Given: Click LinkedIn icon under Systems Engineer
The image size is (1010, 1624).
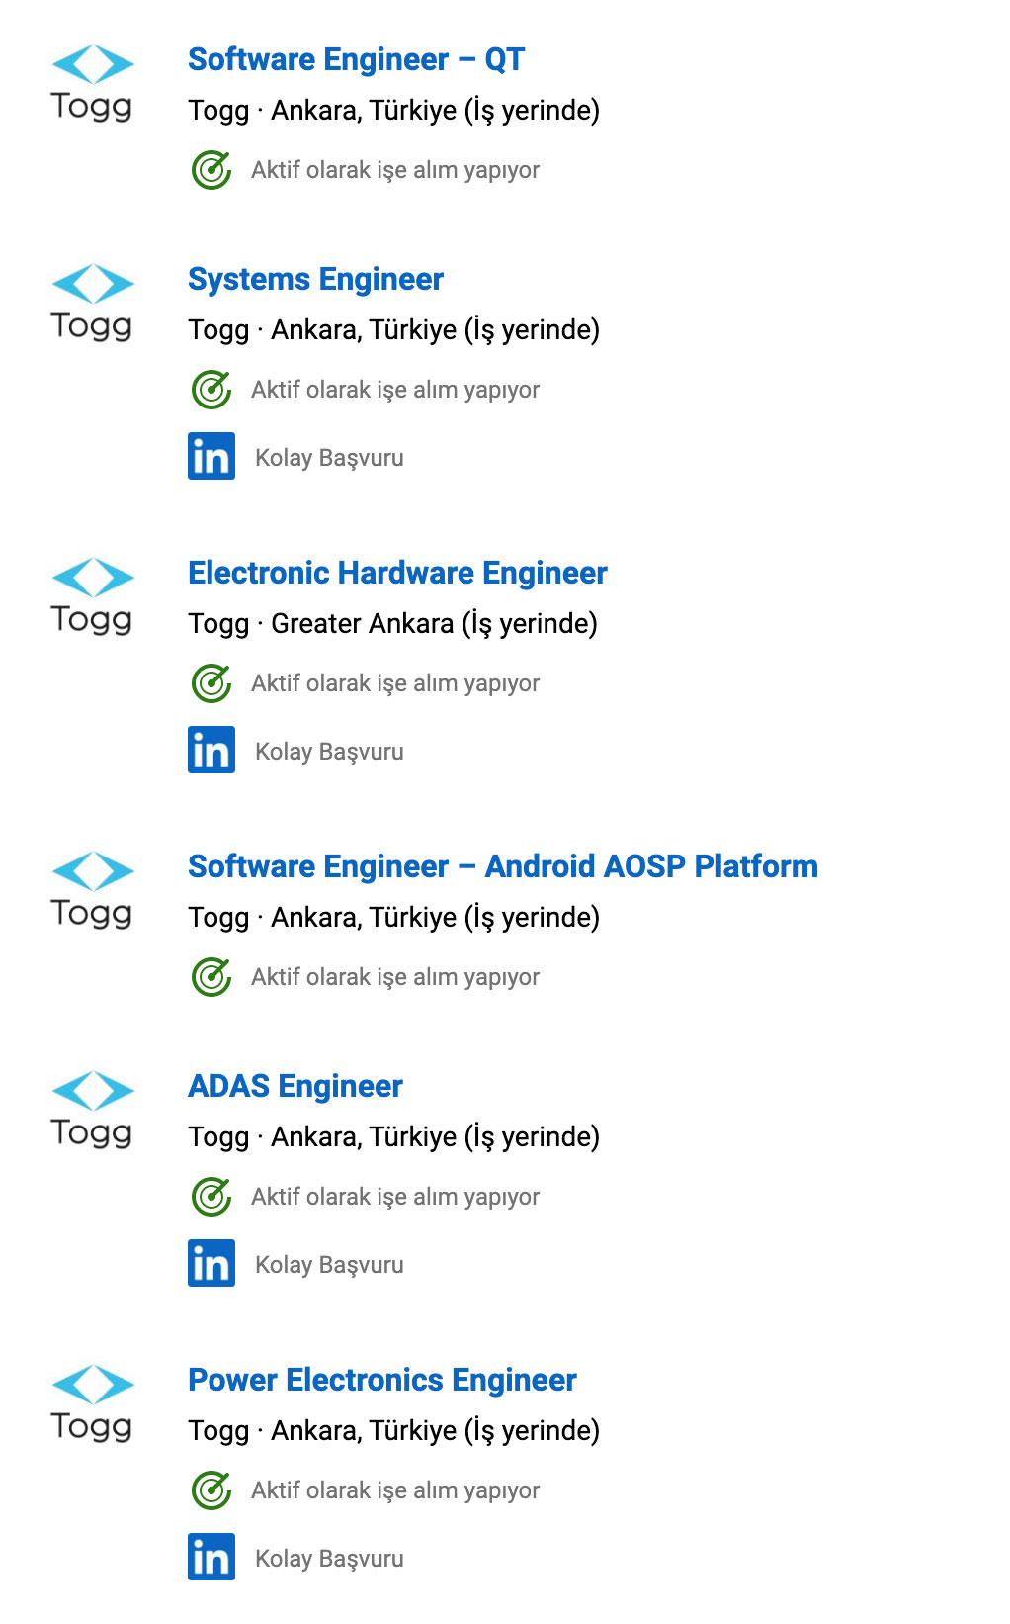Looking at the screenshot, I should 211,456.
